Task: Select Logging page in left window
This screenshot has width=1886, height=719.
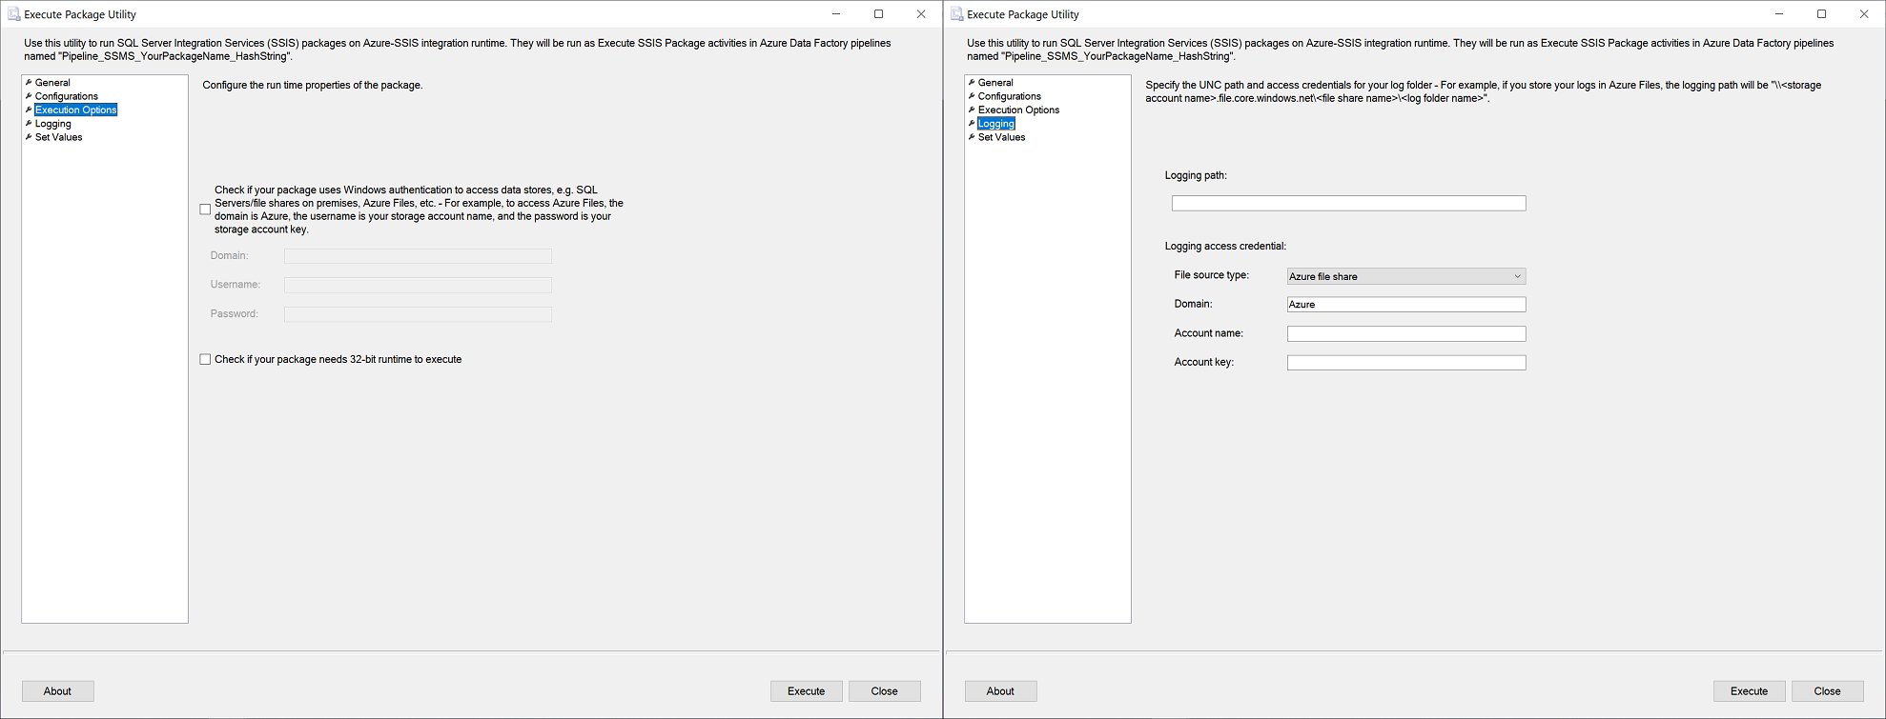Action: 53,124
